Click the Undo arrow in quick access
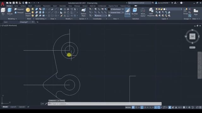Viewport: 202px width, 113px height. coord(29,3)
